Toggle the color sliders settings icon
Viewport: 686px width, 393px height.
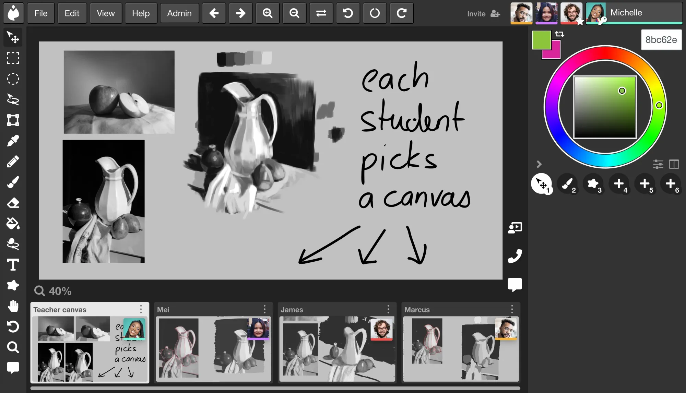(x=658, y=164)
